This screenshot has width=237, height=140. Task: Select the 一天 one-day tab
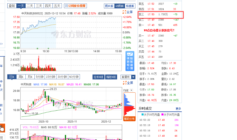click(21, 6)
